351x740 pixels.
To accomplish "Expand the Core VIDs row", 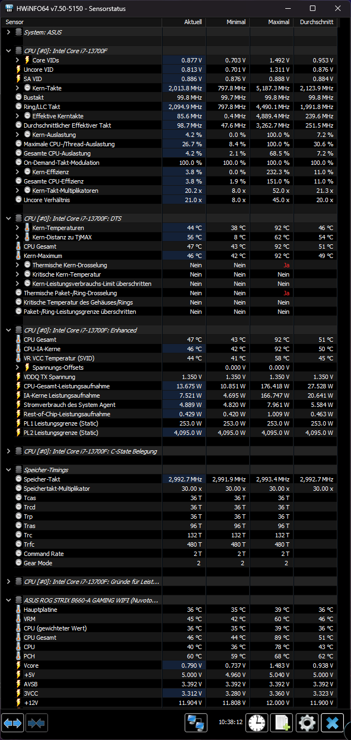I will pos(18,60).
